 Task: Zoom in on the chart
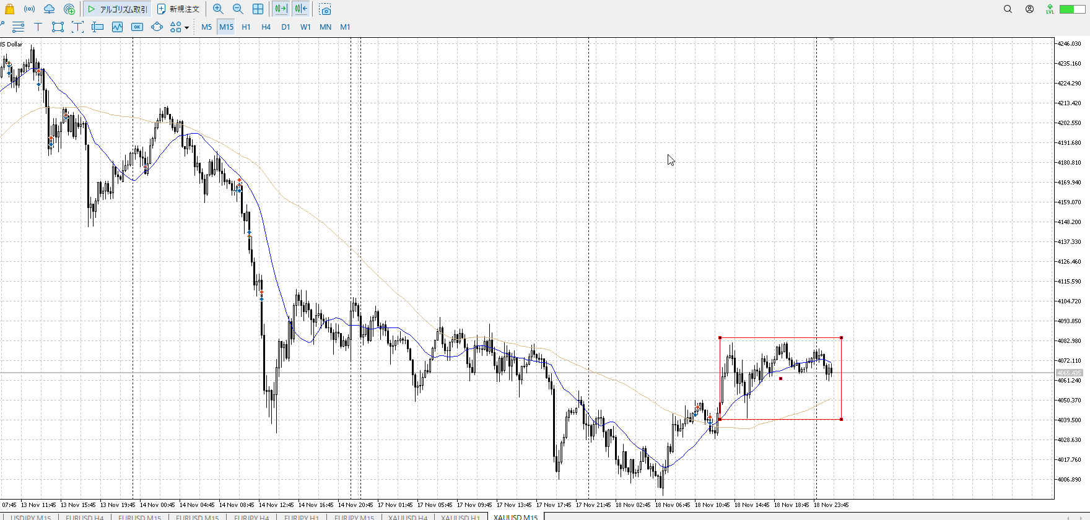coord(218,9)
